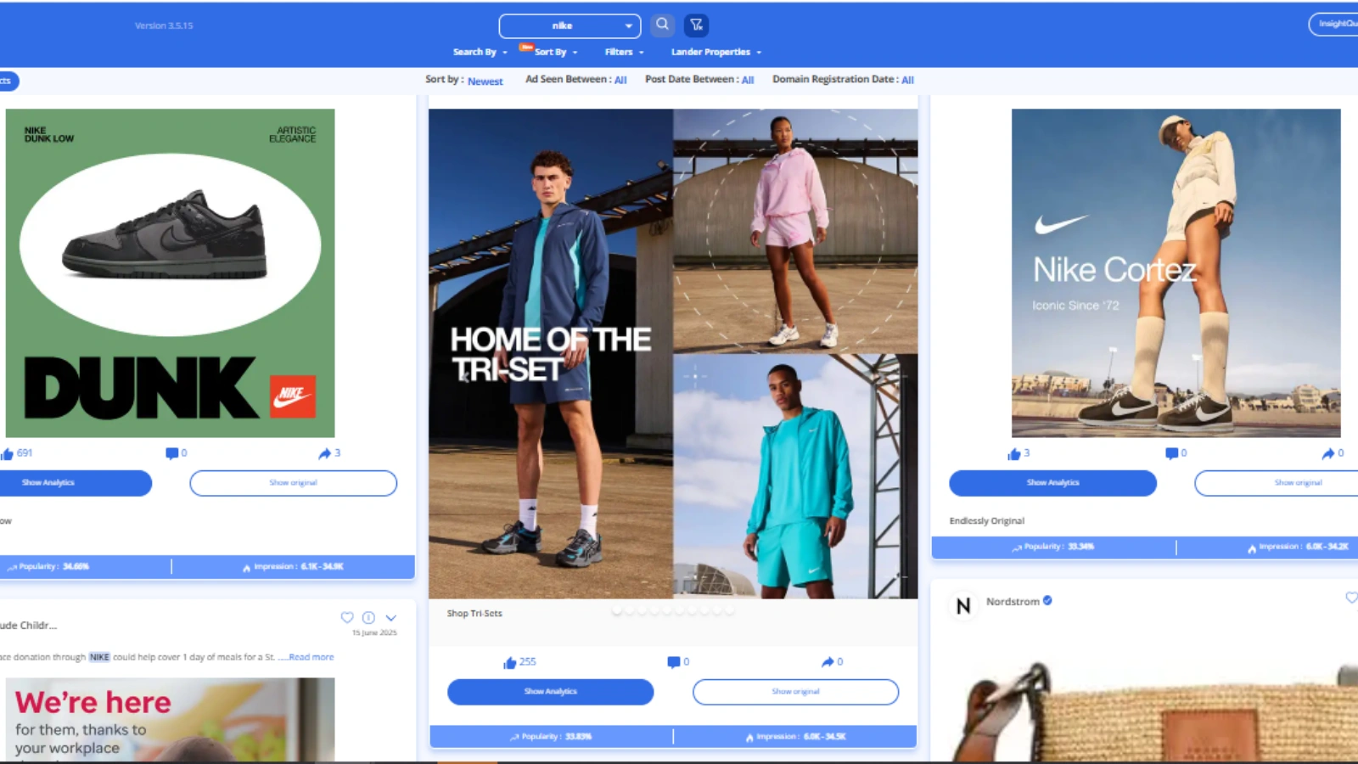Select 'Endlessly Original' caption text
1358x764 pixels.
[986, 521]
